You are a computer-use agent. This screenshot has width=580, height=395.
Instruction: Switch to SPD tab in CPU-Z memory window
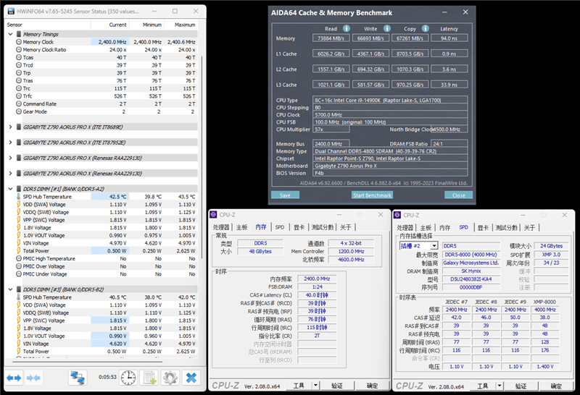[x=280, y=227]
